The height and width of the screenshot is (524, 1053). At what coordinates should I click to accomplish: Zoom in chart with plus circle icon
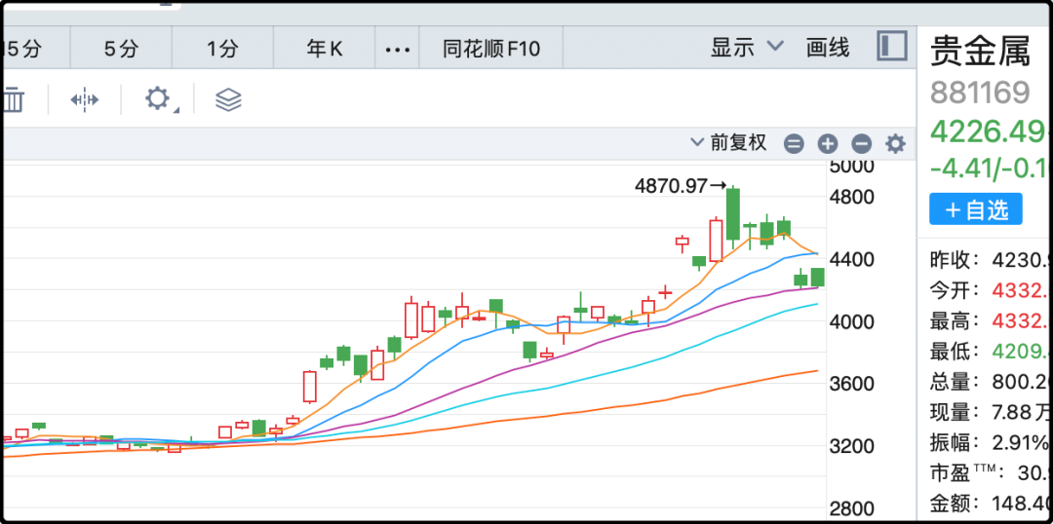pos(828,143)
